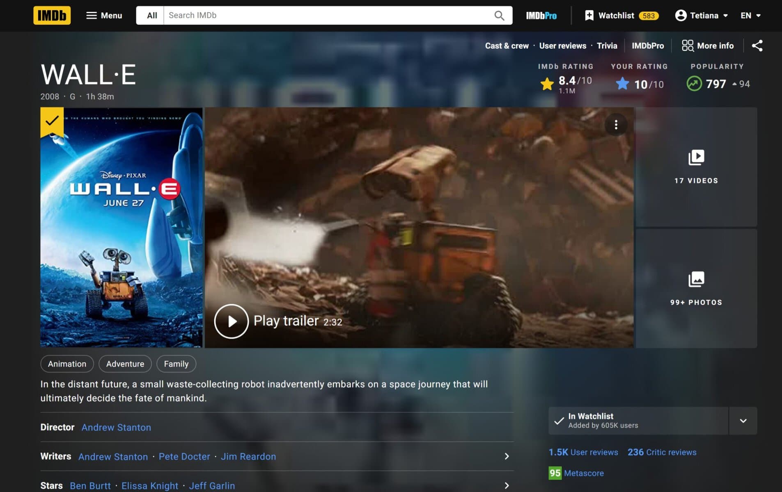Open the 99+ Photos gallery
The width and height of the screenshot is (782, 492).
point(696,289)
